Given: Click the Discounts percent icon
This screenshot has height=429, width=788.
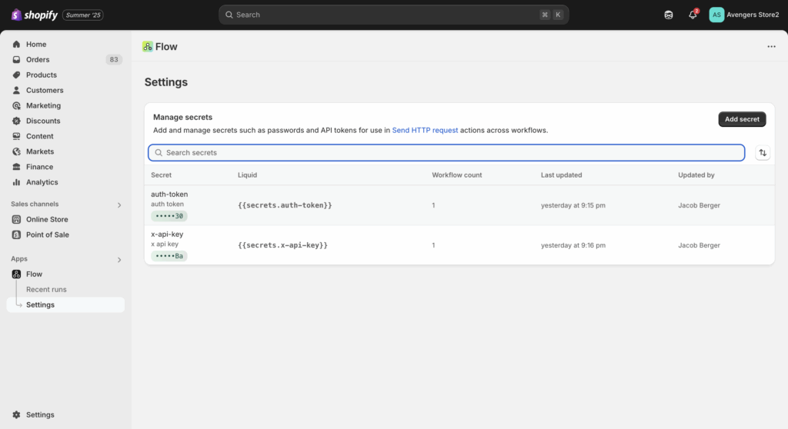Looking at the screenshot, I should [x=17, y=121].
